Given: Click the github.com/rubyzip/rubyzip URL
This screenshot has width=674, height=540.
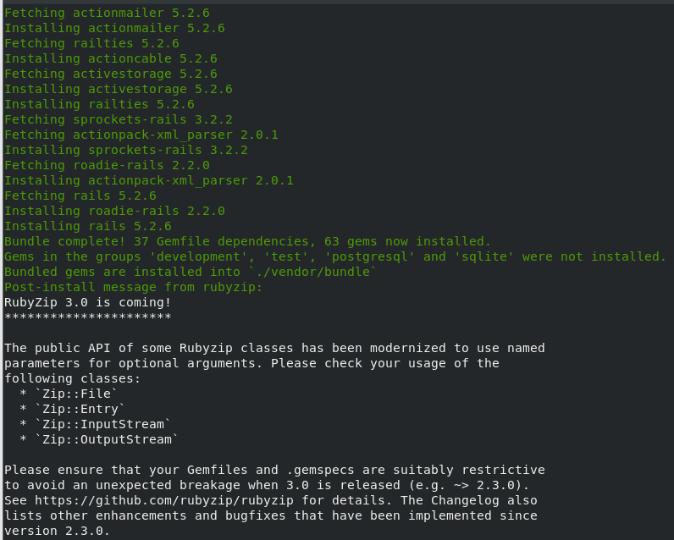Looking at the screenshot, I should 164,500.
